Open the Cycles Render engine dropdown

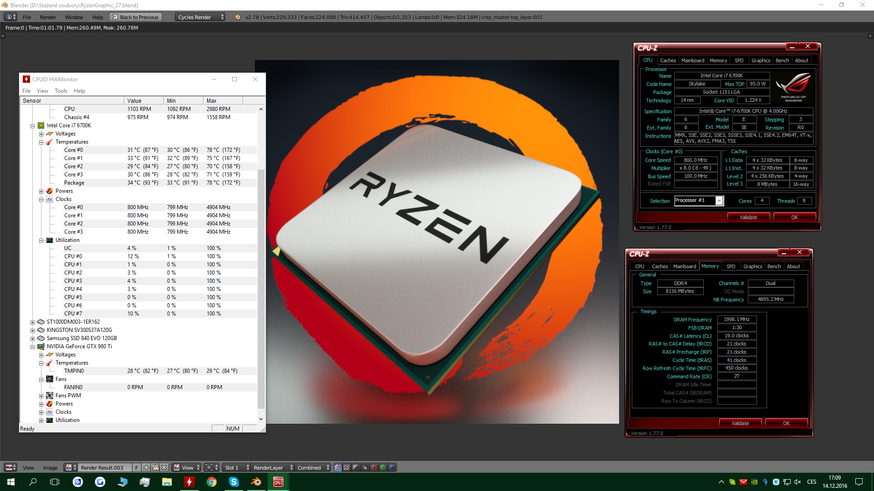pyautogui.click(x=200, y=17)
